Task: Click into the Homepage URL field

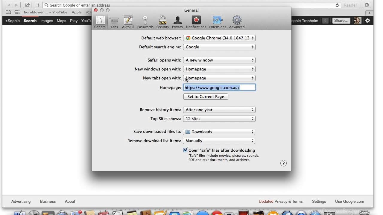Action: (219, 87)
